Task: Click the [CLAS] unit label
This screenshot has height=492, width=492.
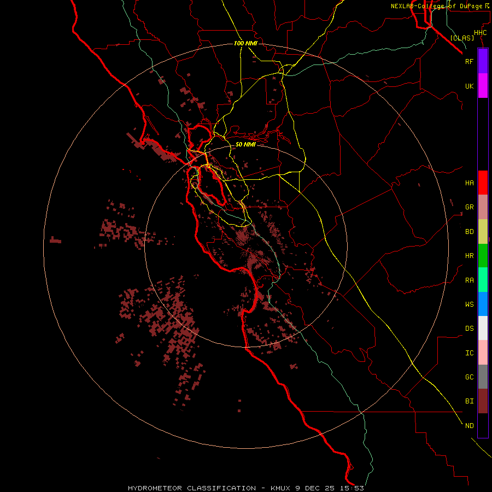Action: click(462, 38)
